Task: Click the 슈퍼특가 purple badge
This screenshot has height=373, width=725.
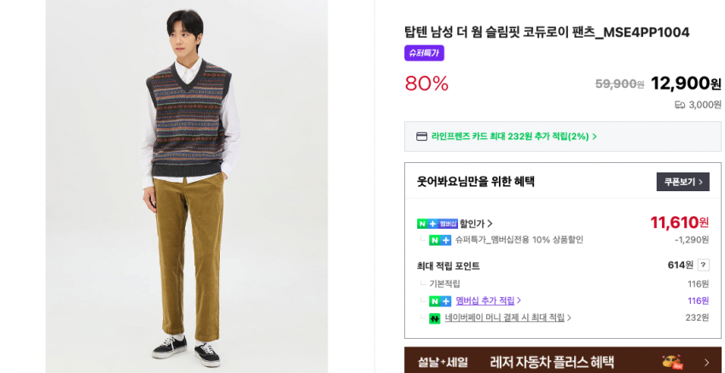Action: click(424, 53)
